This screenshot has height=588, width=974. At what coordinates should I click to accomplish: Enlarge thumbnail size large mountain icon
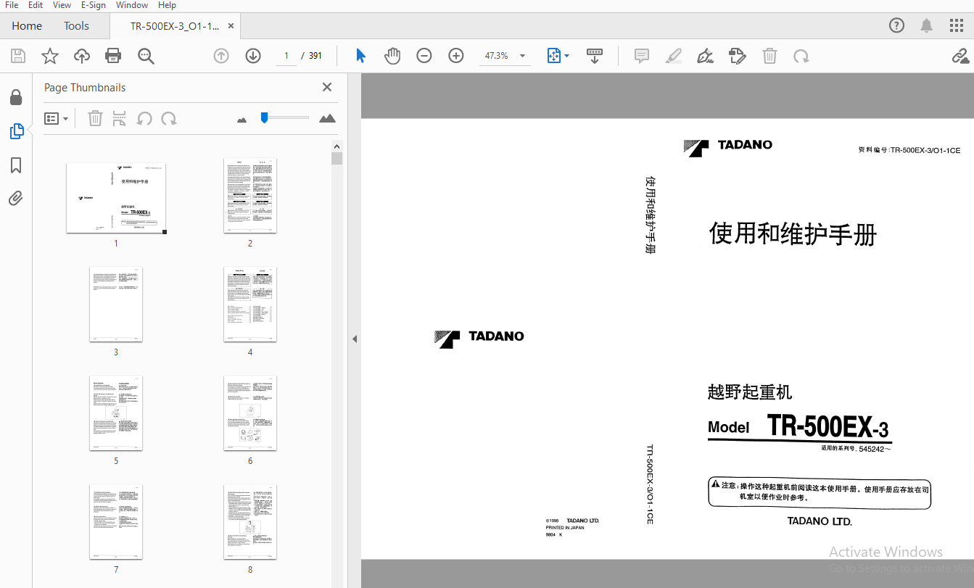click(x=327, y=118)
